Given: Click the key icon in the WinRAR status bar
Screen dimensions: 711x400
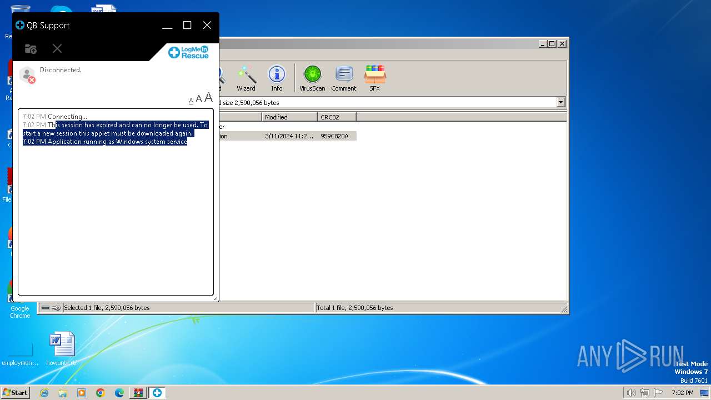Looking at the screenshot, I should coord(56,308).
